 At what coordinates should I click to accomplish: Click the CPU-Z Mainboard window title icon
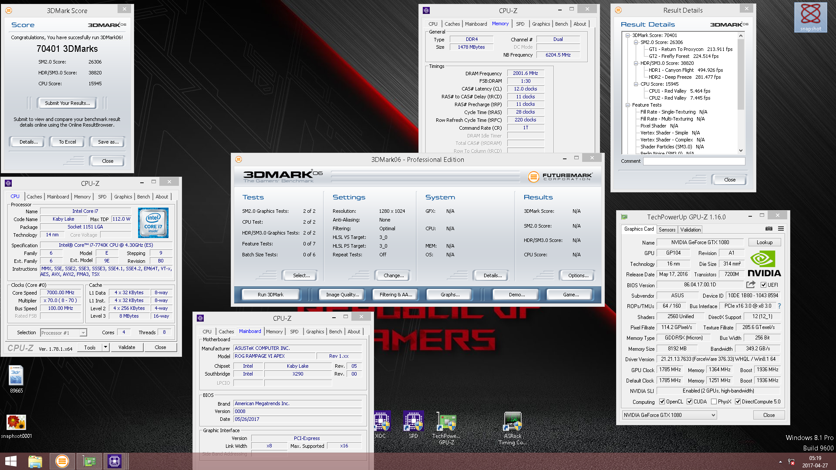point(200,318)
